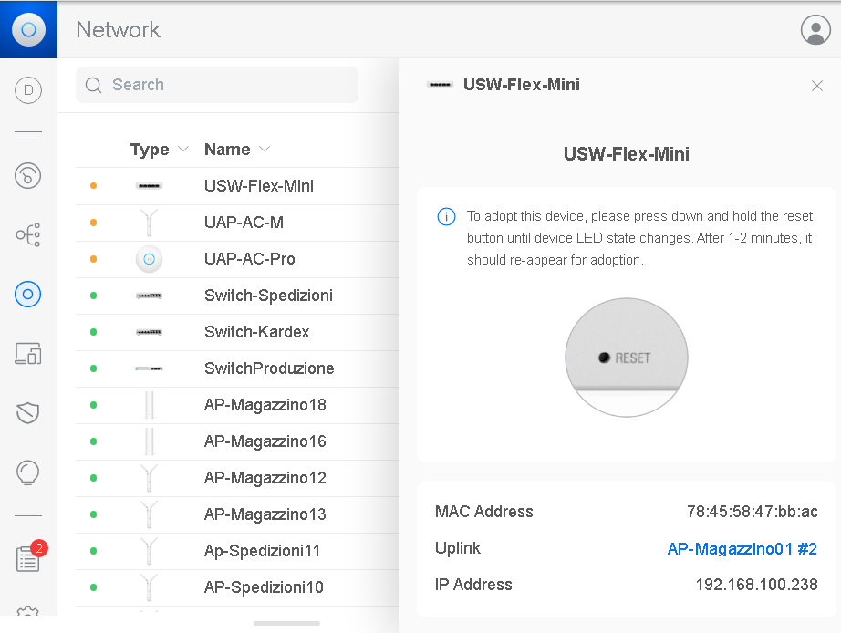
Task: Open the Topology view icon in sidebar
Action: (x=28, y=234)
